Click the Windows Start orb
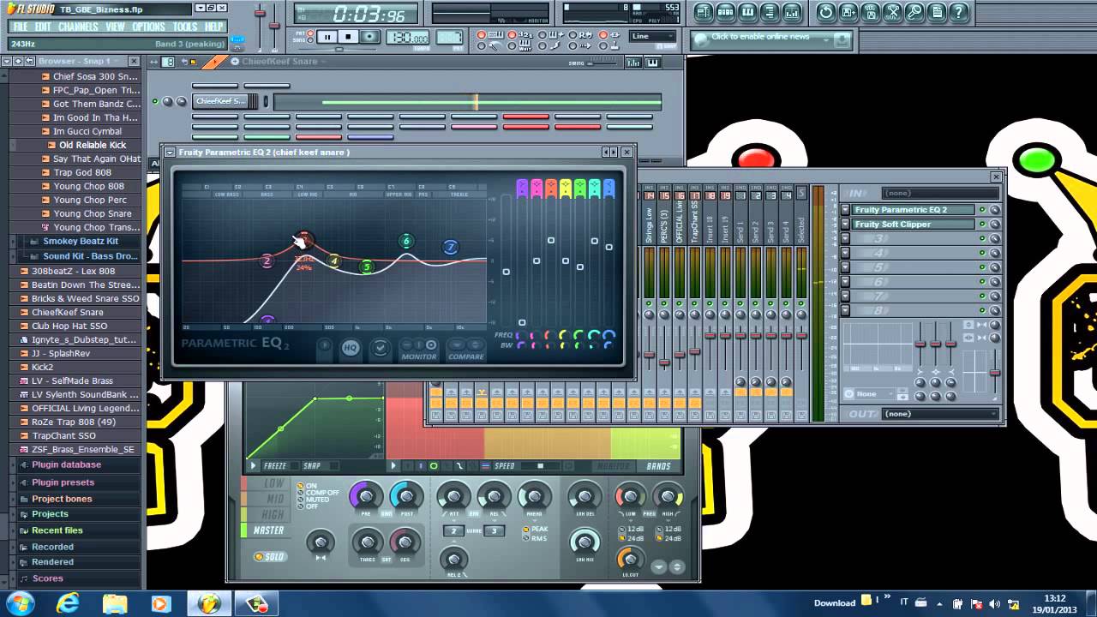This screenshot has height=617, width=1097. (19, 603)
